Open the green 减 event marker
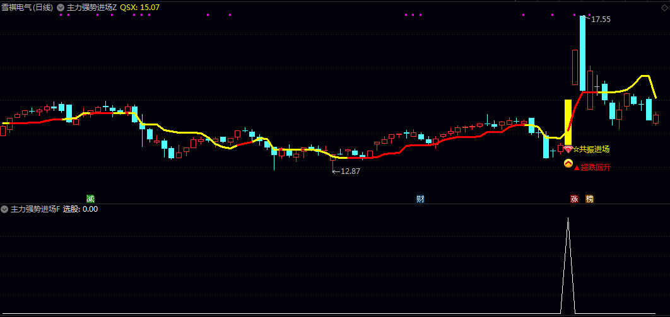670x317 pixels. (x=90, y=199)
